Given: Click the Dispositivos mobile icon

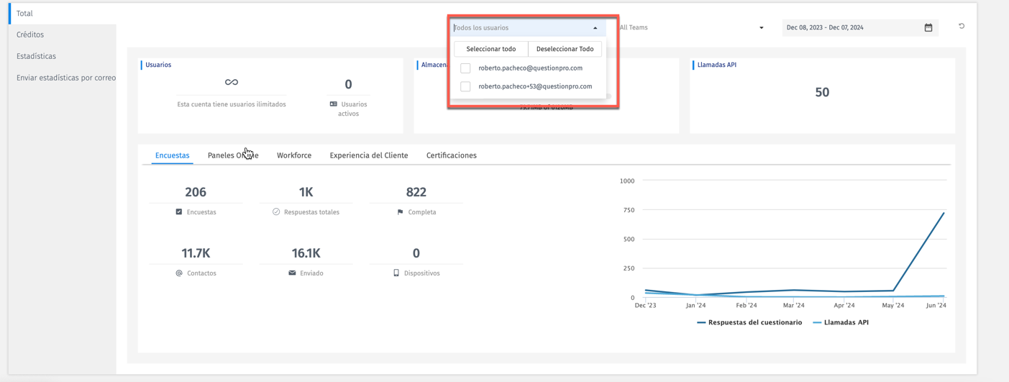Looking at the screenshot, I should (396, 273).
